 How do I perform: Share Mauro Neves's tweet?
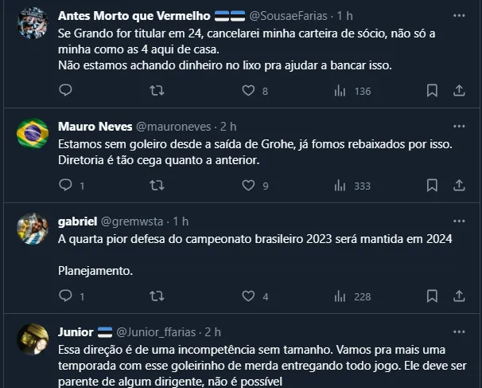point(459,186)
